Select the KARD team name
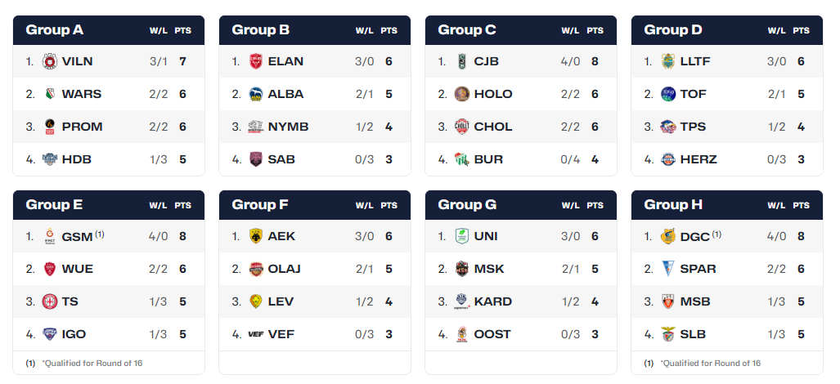840x384 pixels. coord(493,301)
